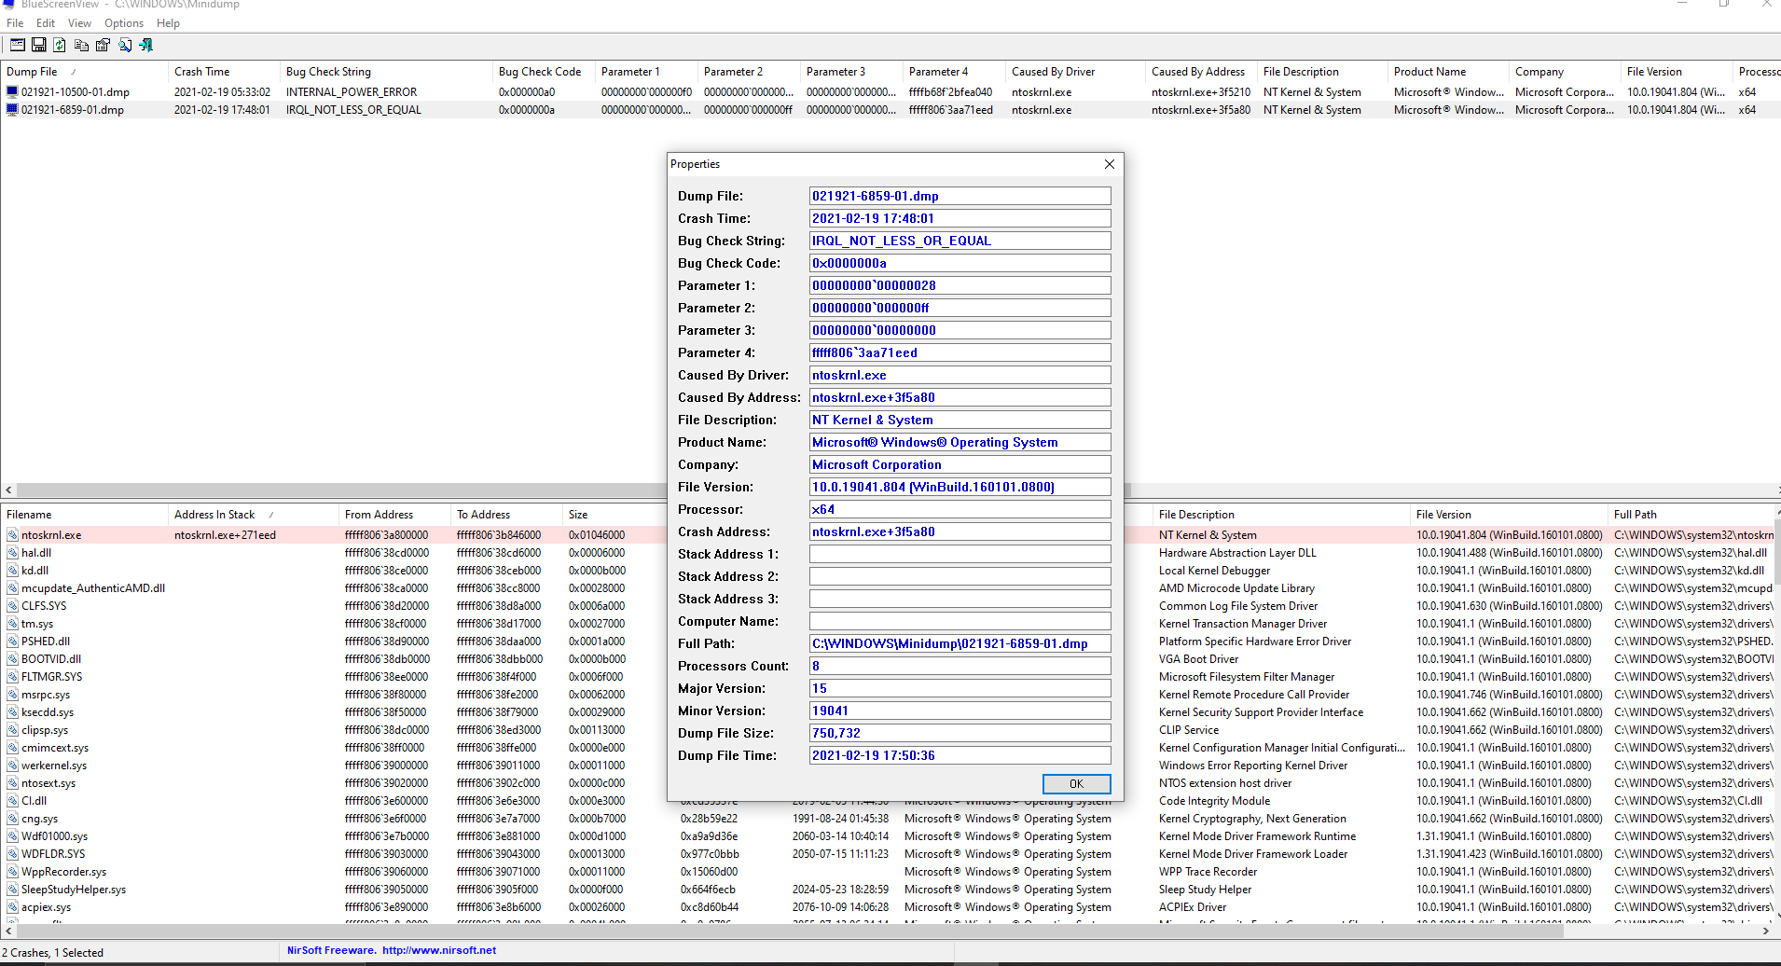Image resolution: width=1781 pixels, height=966 pixels.
Task: Select the WppRecorder.sys row
Action: click(63, 872)
